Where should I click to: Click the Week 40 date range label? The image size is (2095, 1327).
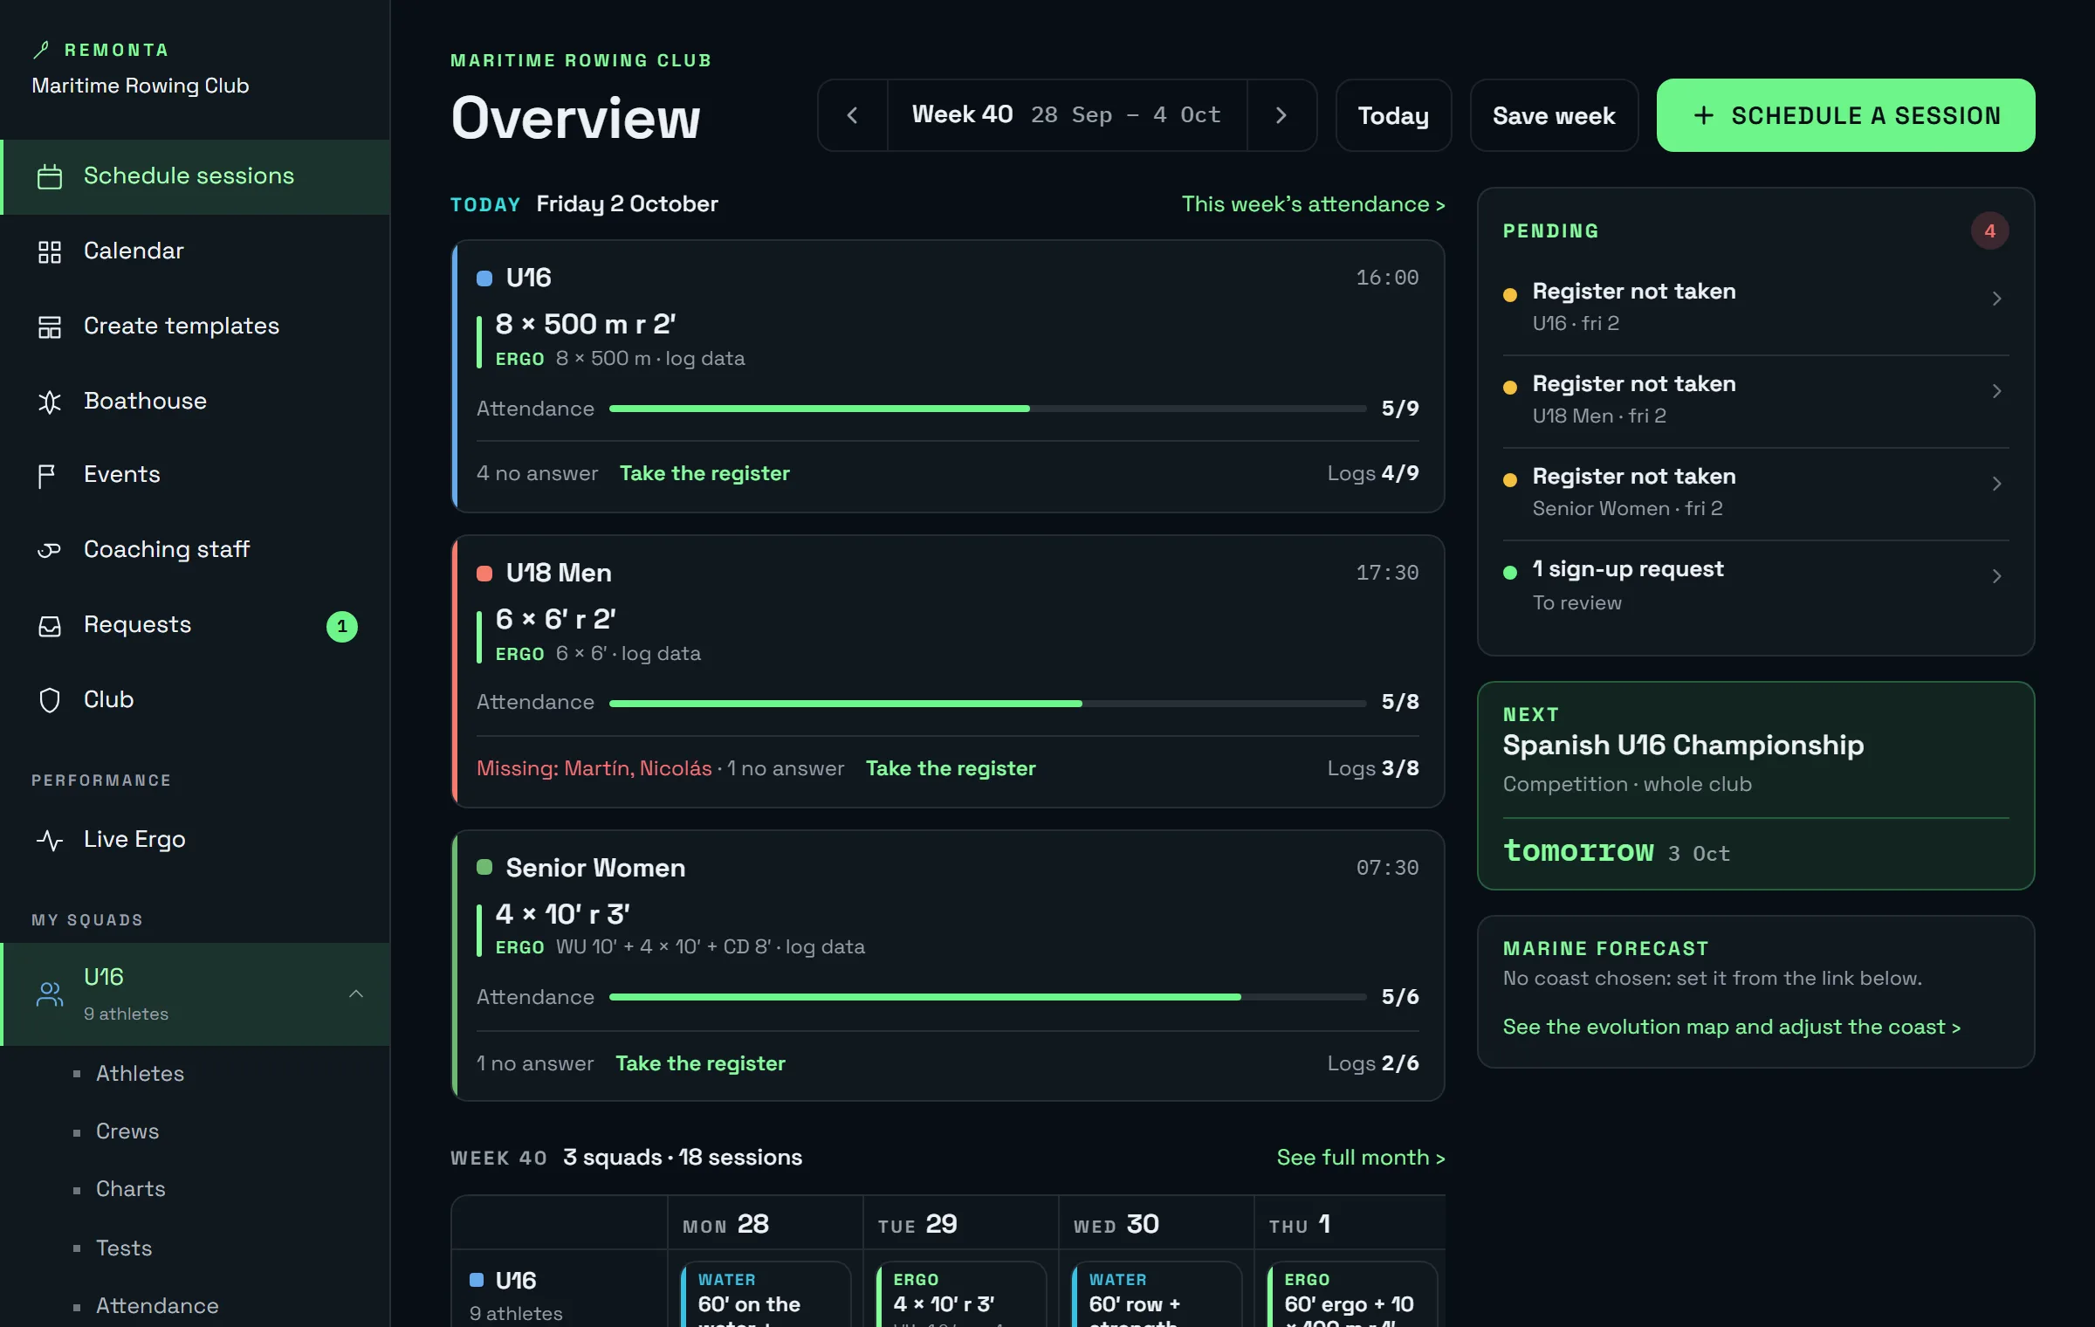point(1067,115)
